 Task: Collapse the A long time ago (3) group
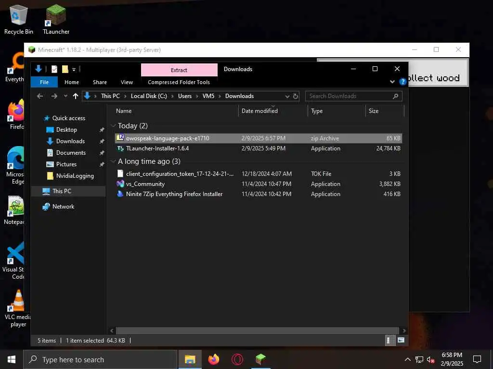click(113, 161)
